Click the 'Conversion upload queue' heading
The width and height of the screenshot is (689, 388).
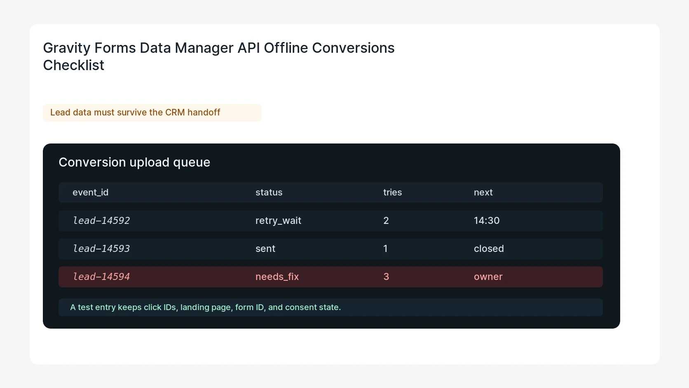pos(134,162)
